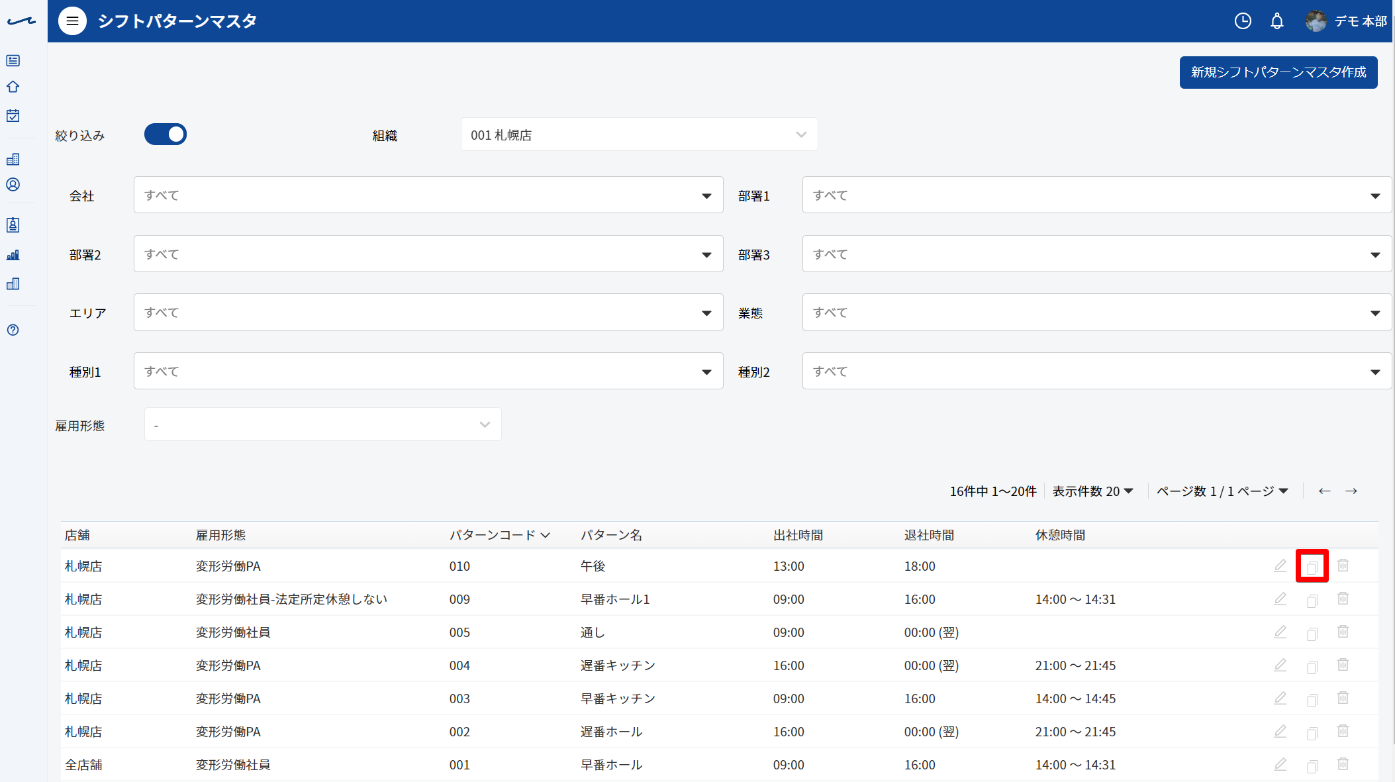Click the 雇用形態 column header
The width and height of the screenshot is (1395, 782).
point(220,535)
